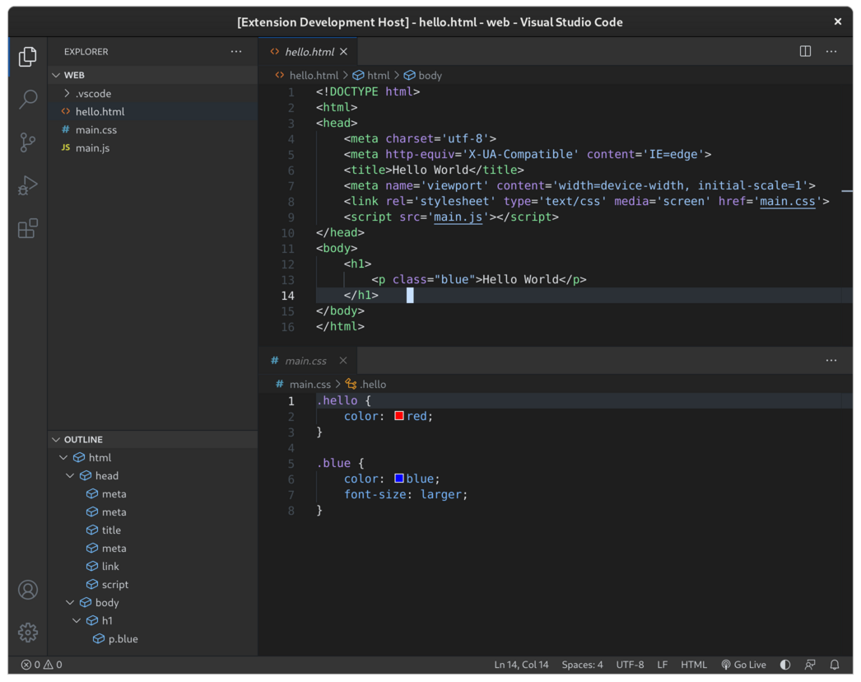Click line number 13 in hello.html gutter
861x682 pixels.
[288, 280]
